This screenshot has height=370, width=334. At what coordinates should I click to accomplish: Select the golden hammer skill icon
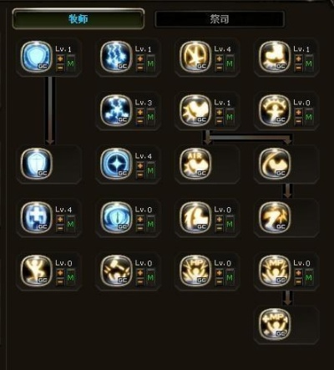point(116,271)
